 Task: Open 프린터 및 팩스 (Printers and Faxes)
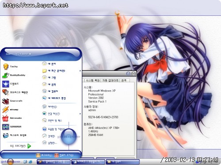(52, 121)
